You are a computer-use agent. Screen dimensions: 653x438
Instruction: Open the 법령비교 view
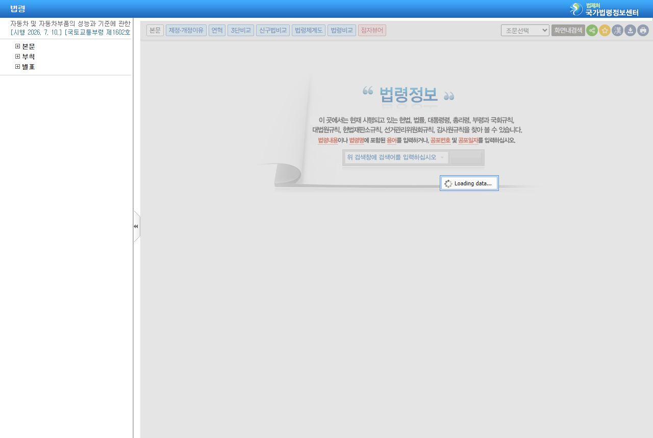click(x=342, y=30)
